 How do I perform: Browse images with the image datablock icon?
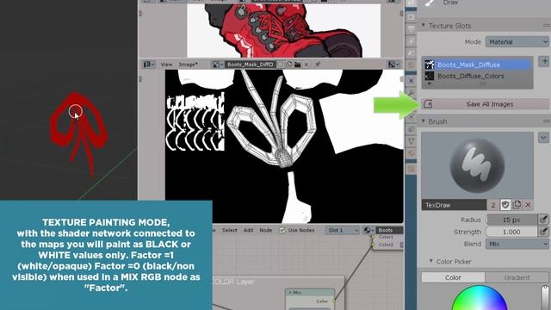click(x=217, y=65)
